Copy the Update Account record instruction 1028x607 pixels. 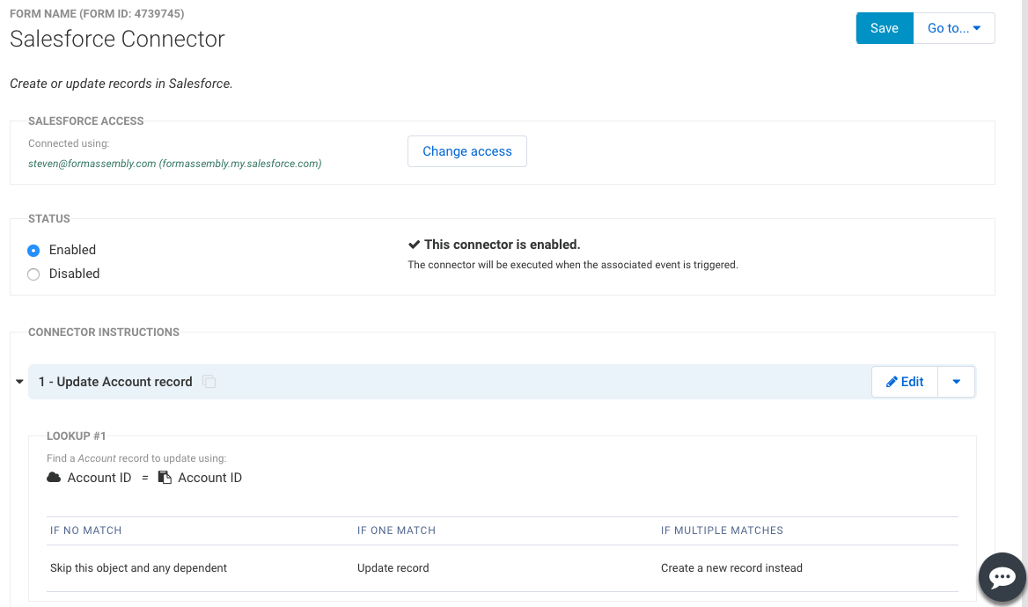(x=209, y=382)
